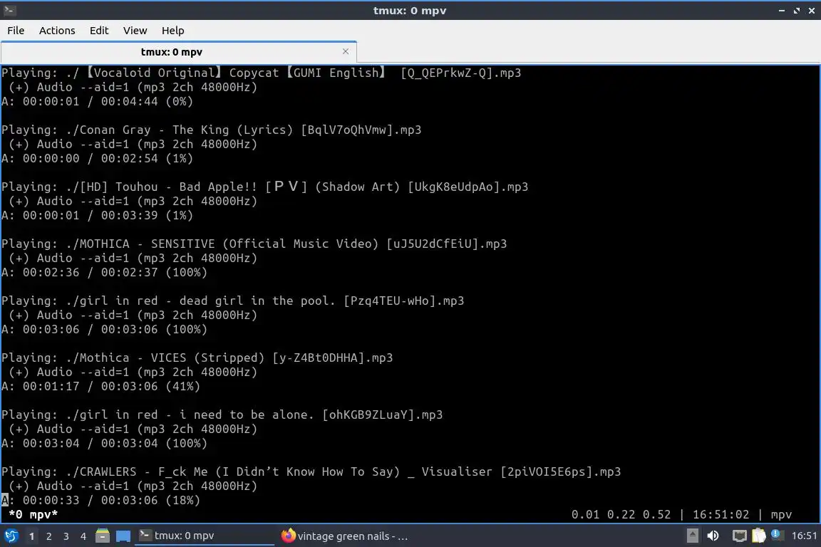Screen dimensions: 821x547
Task: Open the Lubuntu start menu icon
Action: point(11,536)
